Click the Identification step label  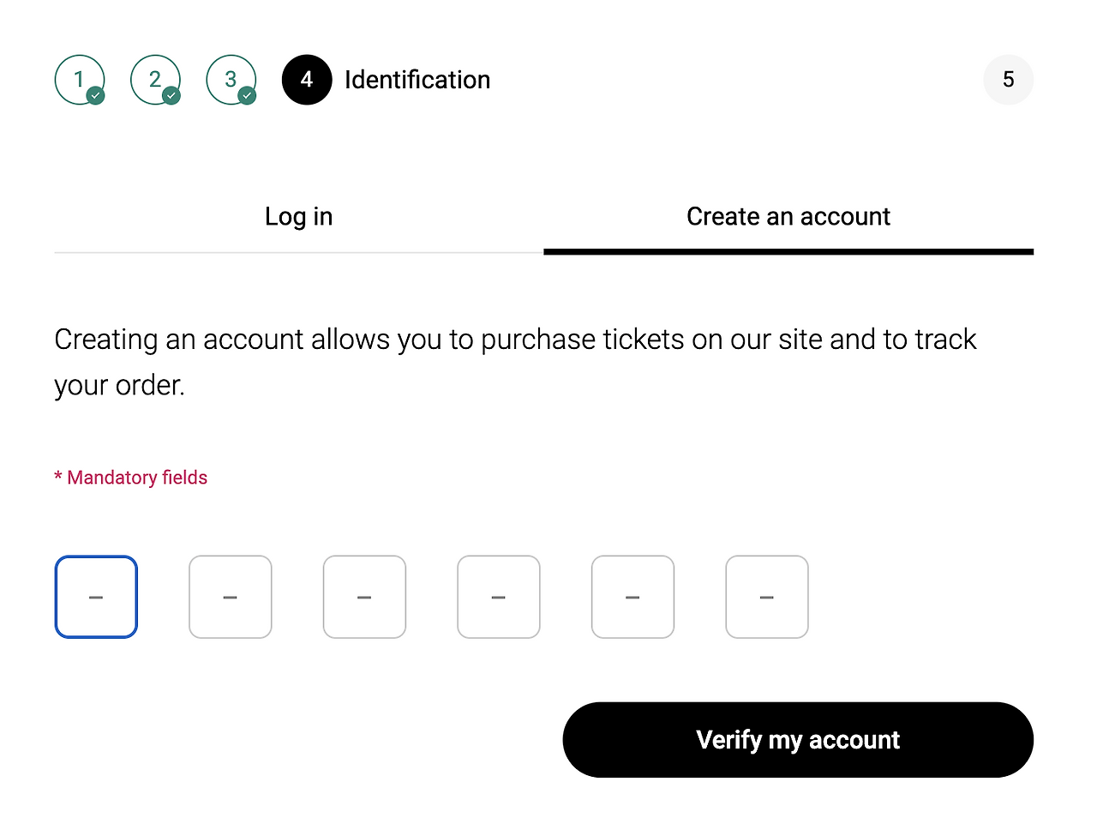[x=417, y=80]
